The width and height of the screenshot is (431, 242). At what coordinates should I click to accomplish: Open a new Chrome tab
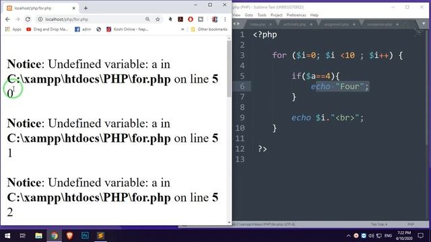click(x=86, y=8)
